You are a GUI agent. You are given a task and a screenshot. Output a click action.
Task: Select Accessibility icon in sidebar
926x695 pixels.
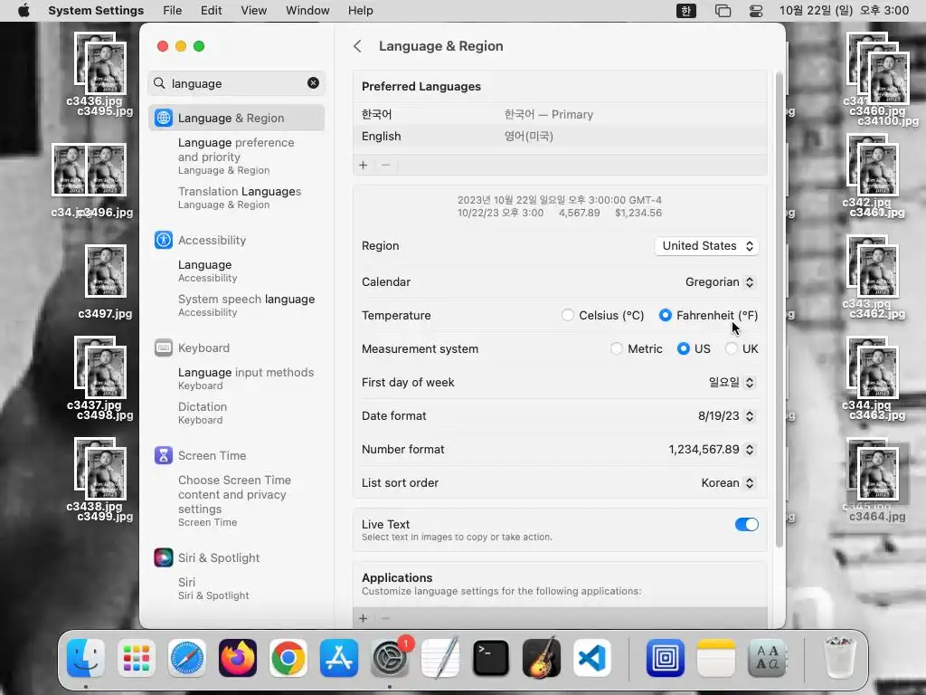[x=164, y=240]
